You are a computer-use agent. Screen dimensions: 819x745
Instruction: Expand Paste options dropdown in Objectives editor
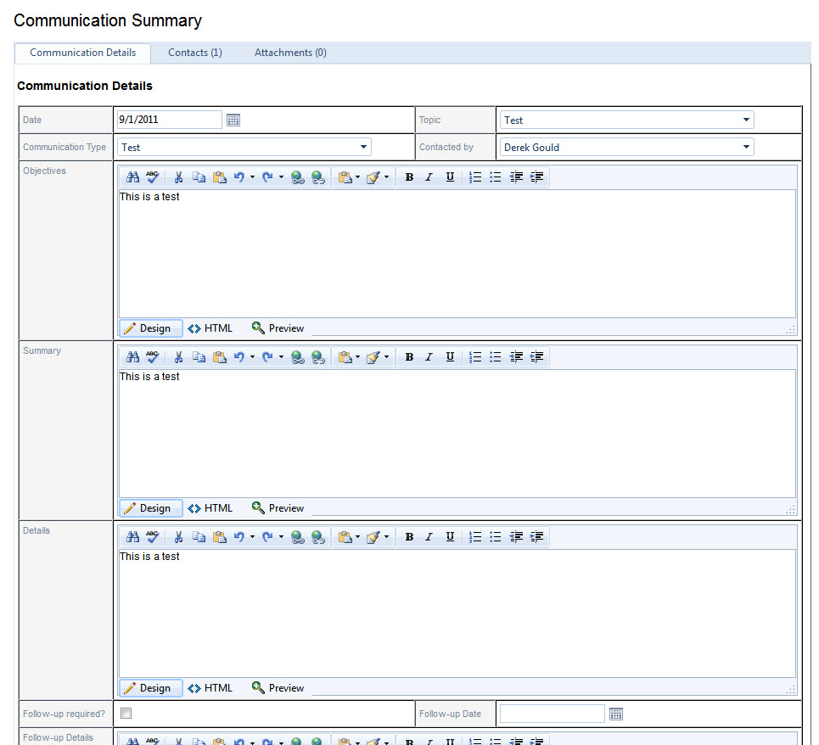click(x=358, y=177)
